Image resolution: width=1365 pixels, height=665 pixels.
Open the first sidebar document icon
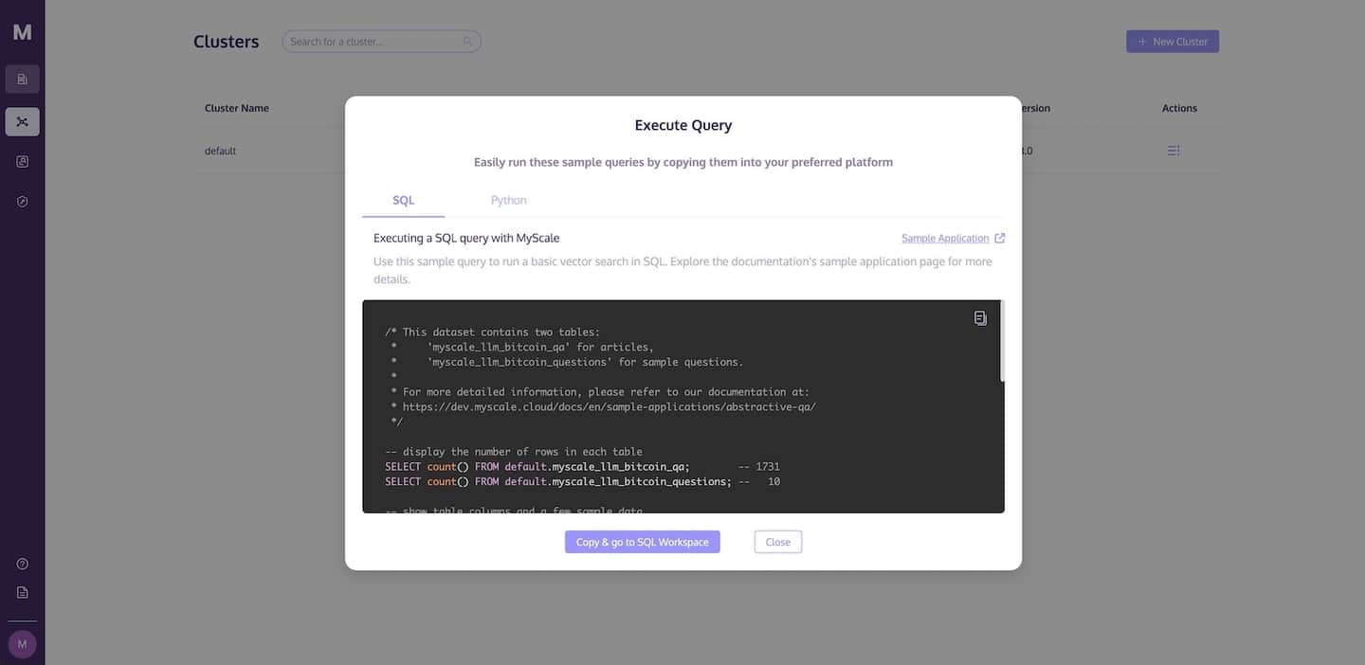[x=22, y=79]
